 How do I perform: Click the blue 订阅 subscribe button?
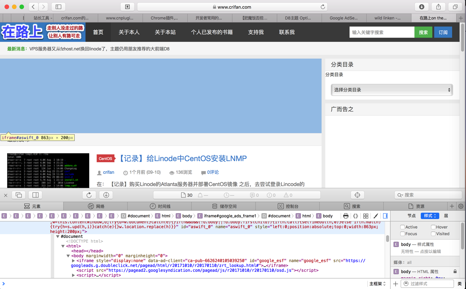pyautogui.click(x=443, y=32)
